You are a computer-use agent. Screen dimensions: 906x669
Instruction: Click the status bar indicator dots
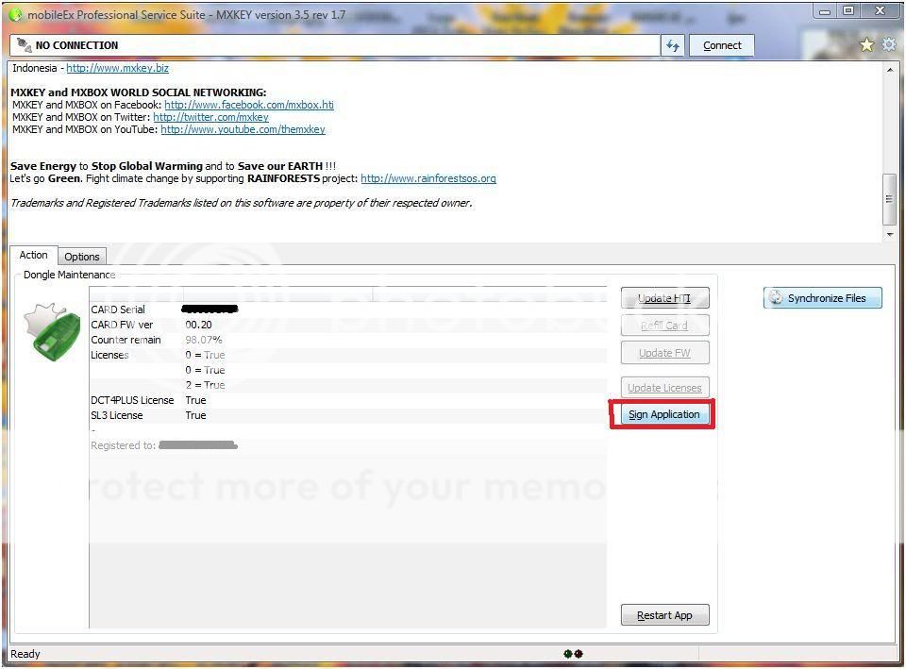pyautogui.click(x=573, y=654)
